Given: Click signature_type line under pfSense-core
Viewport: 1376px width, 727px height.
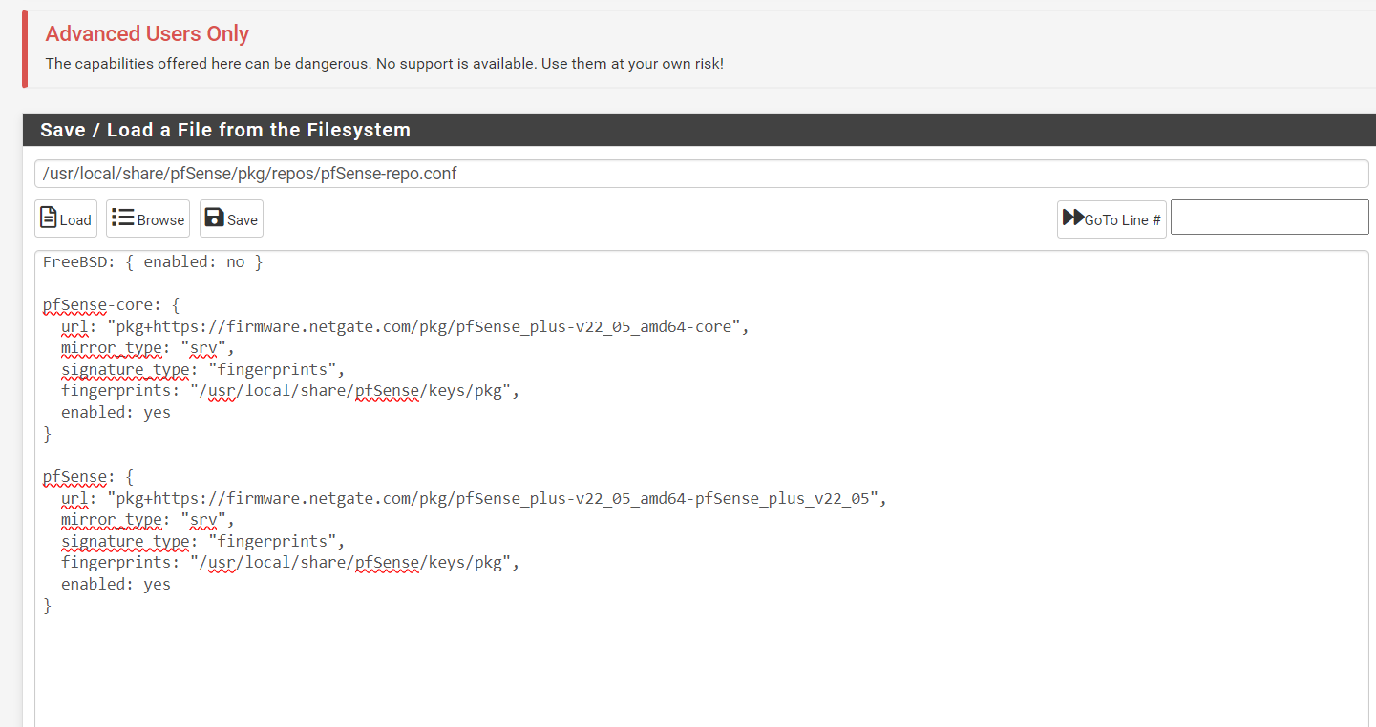Looking at the screenshot, I should click(x=202, y=369).
